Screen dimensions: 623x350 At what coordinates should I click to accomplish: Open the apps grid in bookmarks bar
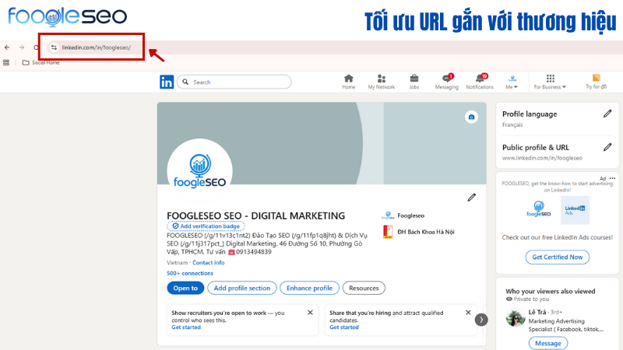click(6, 63)
